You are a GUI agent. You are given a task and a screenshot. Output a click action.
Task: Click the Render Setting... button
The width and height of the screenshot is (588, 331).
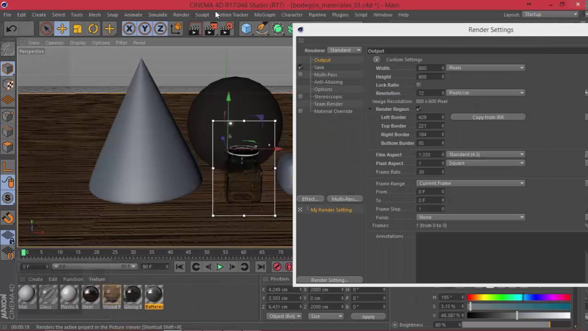pyautogui.click(x=329, y=280)
